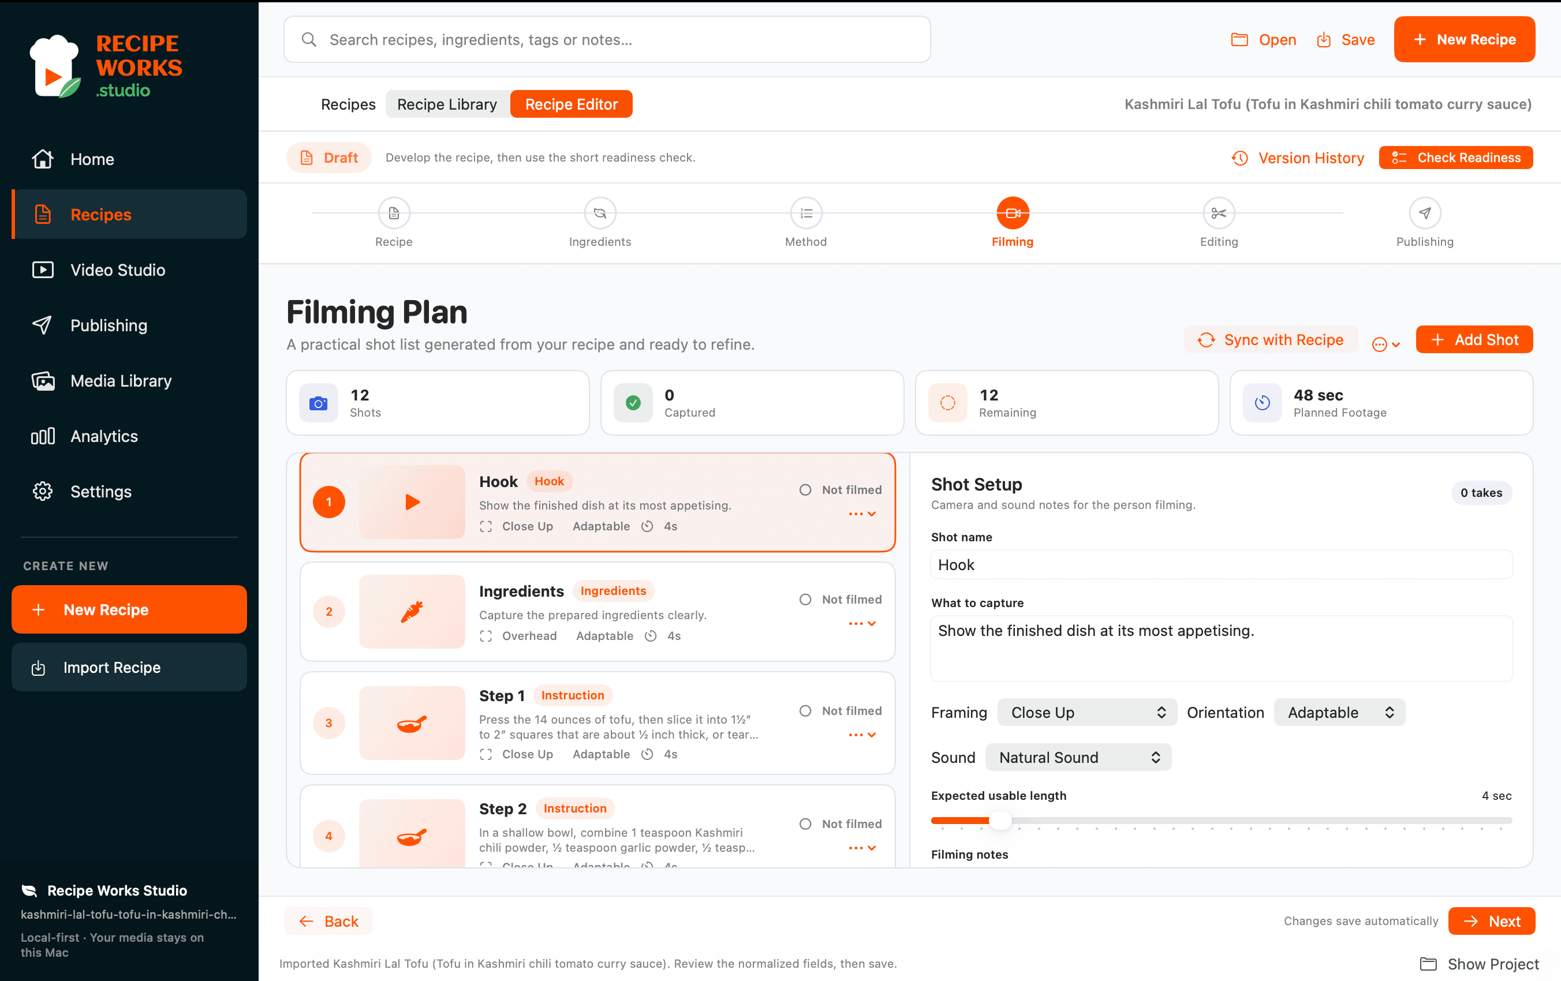Click the Import Recipe button
The height and width of the screenshot is (981, 1561).
click(129, 667)
